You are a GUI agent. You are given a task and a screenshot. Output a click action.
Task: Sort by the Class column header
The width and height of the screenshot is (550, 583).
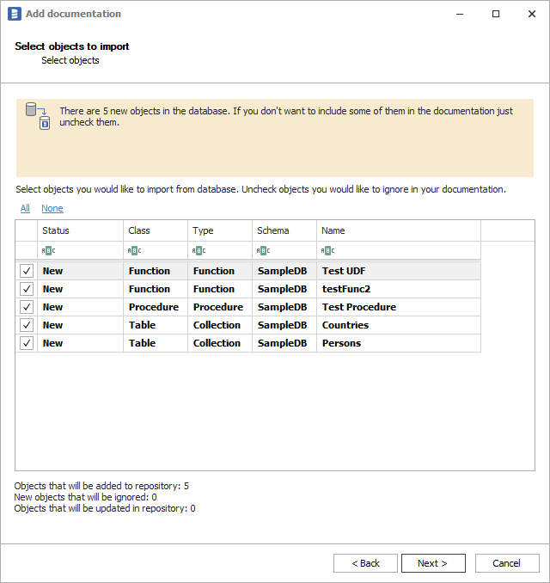click(156, 230)
